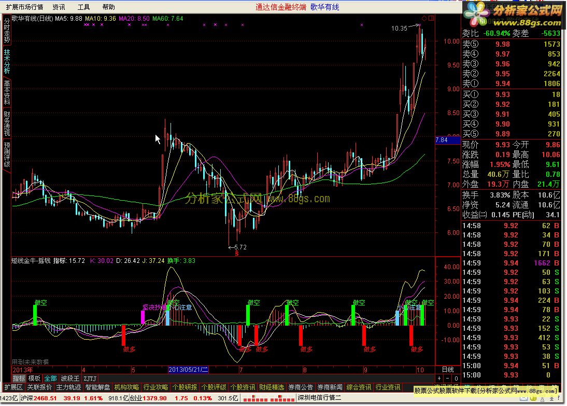Click the MA10: 9.36 label

[101, 19]
